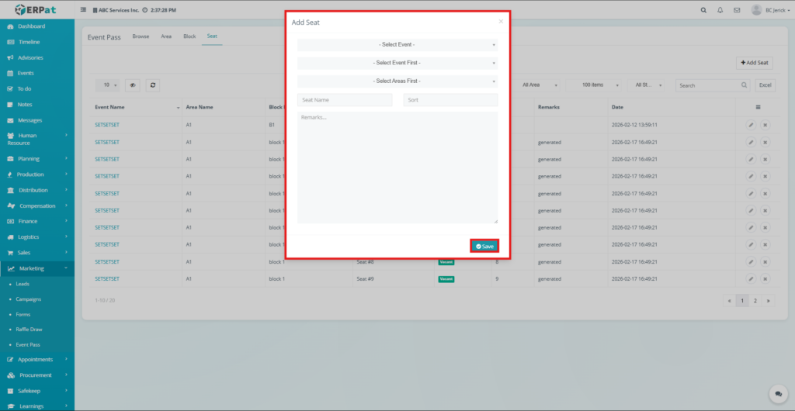This screenshot has height=411, width=795.
Task: Open the page size 10 dropdown
Action: [x=107, y=85]
